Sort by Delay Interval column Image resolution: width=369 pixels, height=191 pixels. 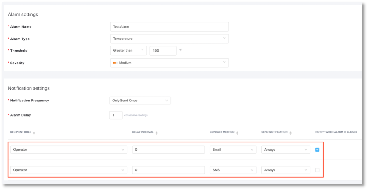pyautogui.click(x=156, y=133)
